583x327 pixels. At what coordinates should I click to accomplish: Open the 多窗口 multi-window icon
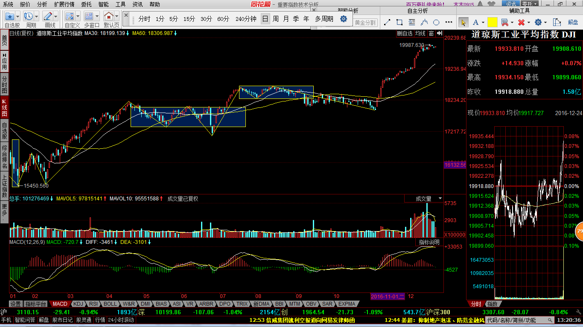pyautogui.click(x=89, y=17)
